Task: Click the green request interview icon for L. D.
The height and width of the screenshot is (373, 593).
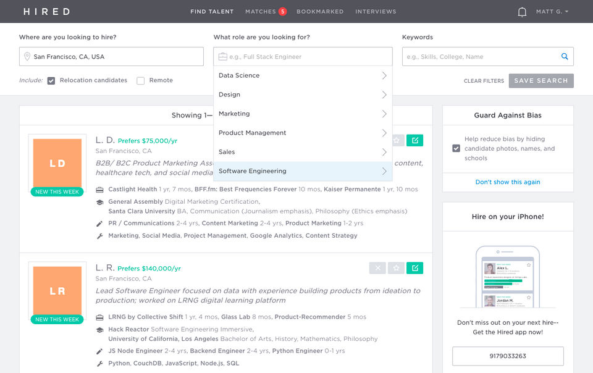Action: (x=415, y=141)
